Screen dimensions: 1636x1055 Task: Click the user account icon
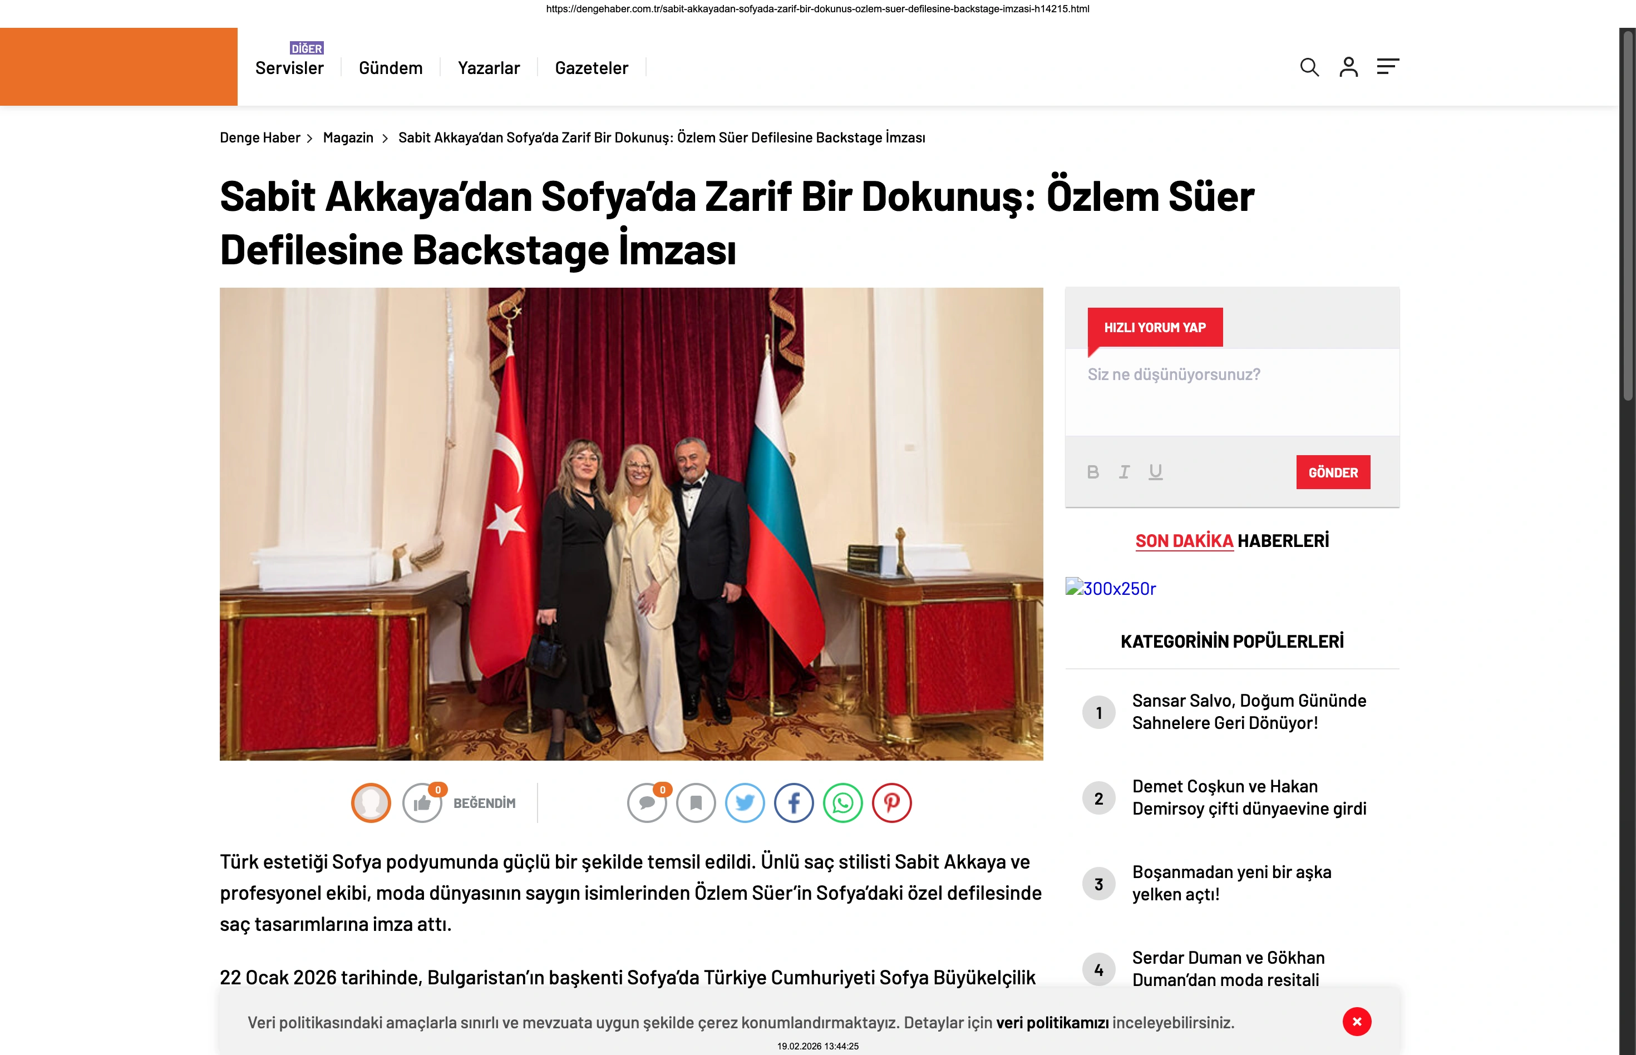1348,67
